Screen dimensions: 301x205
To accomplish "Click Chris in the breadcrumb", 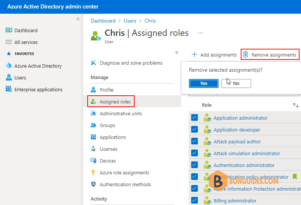I will tap(150, 21).
